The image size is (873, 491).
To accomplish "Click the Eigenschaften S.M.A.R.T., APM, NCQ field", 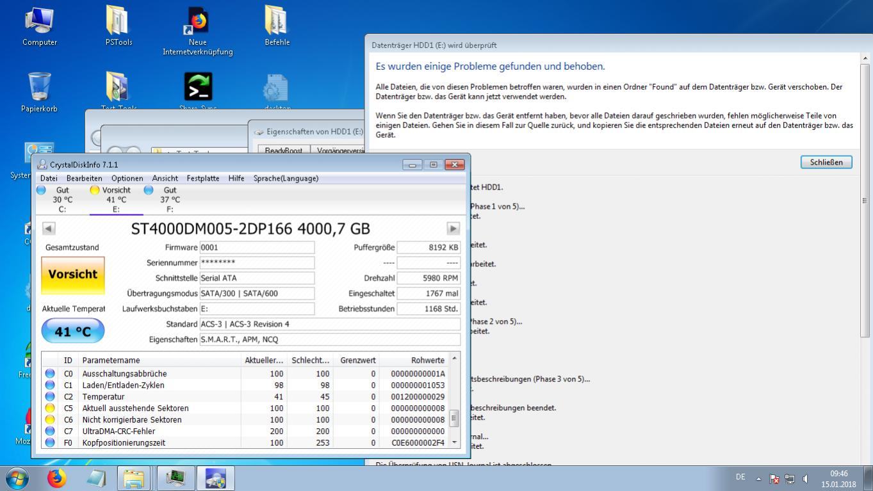I will [x=330, y=340].
